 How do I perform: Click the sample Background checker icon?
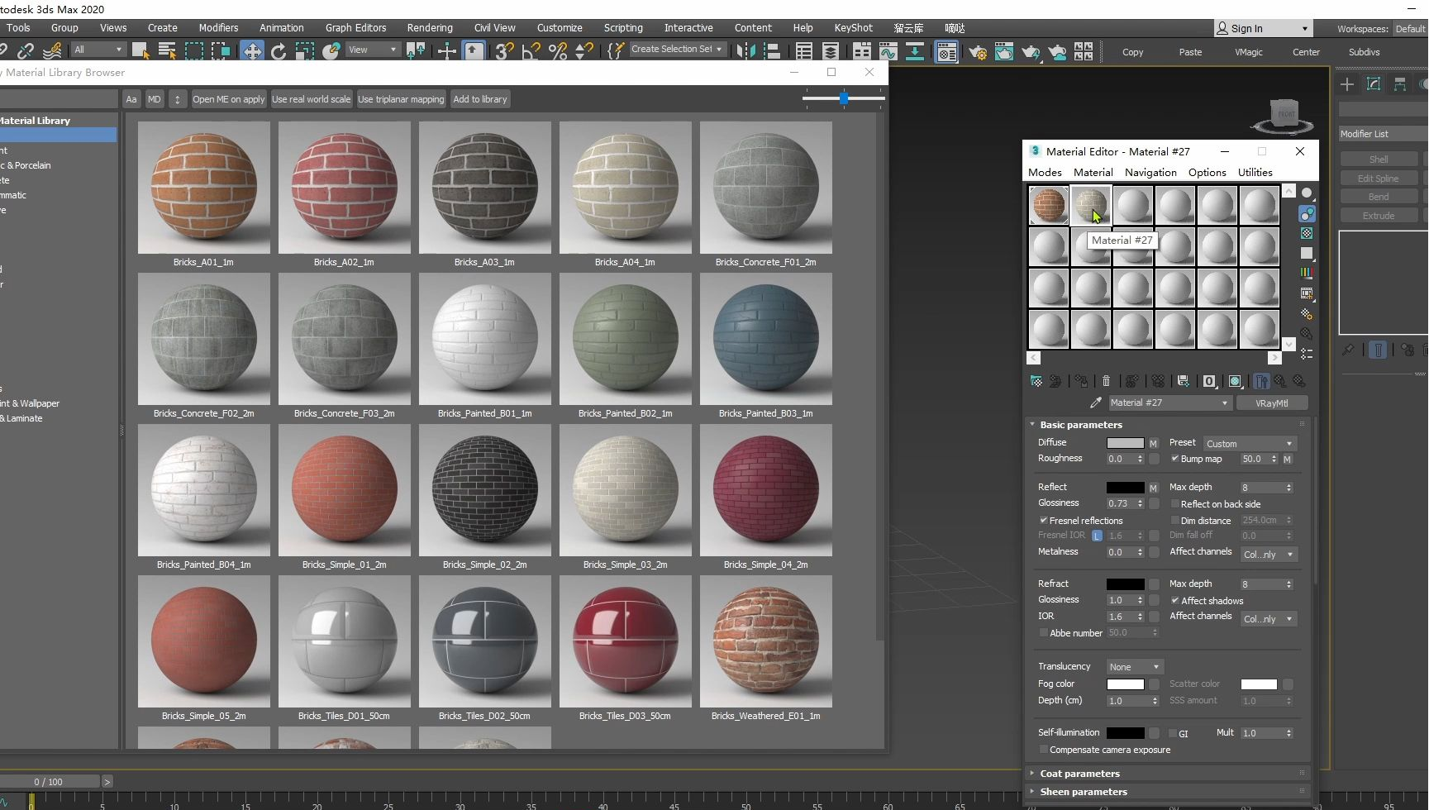(1307, 234)
